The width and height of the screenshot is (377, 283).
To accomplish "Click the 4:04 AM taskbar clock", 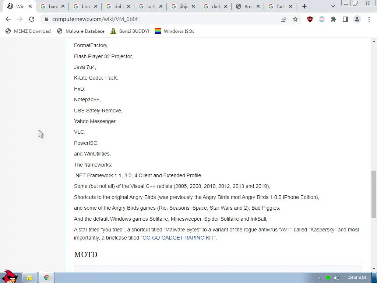I will (x=357, y=278).
